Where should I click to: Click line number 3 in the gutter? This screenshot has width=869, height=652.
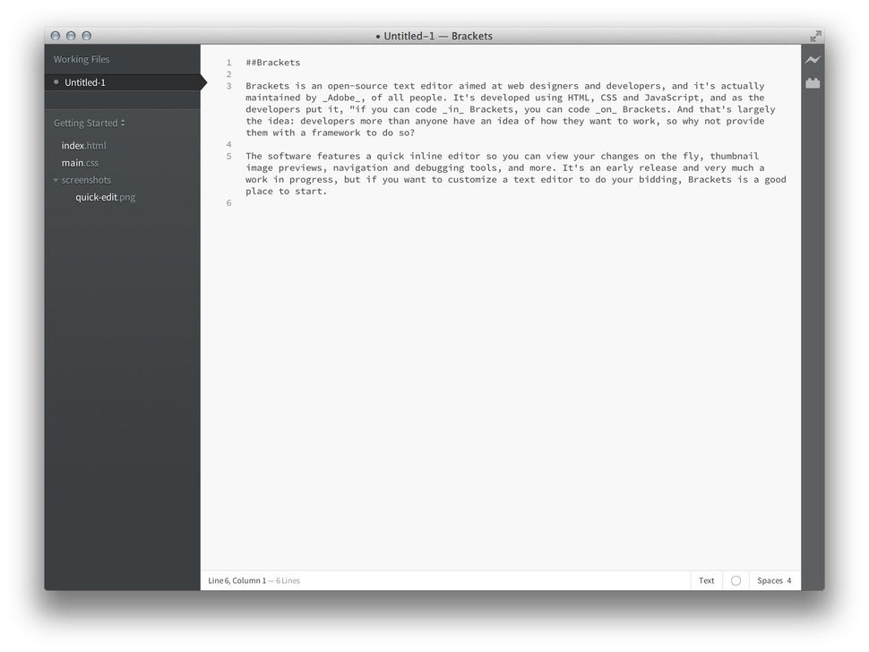(x=229, y=85)
